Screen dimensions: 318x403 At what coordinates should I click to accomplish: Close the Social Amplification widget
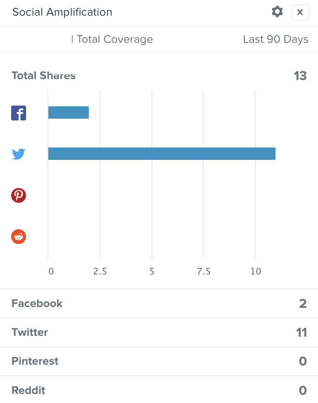click(x=300, y=12)
